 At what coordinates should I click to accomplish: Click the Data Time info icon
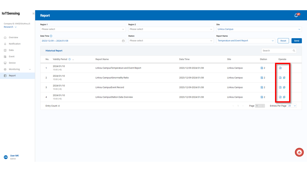tap(51, 36)
